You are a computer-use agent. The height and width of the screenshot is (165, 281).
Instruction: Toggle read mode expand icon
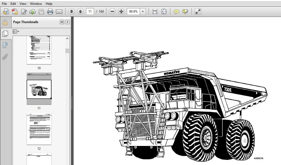[x=198, y=12]
